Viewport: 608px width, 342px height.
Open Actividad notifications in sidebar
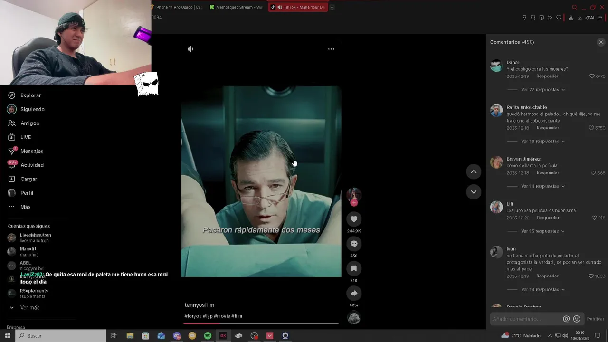pyautogui.click(x=26, y=165)
